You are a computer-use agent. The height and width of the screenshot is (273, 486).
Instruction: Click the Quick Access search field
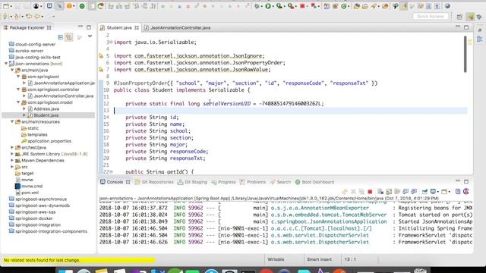(431, 17)
